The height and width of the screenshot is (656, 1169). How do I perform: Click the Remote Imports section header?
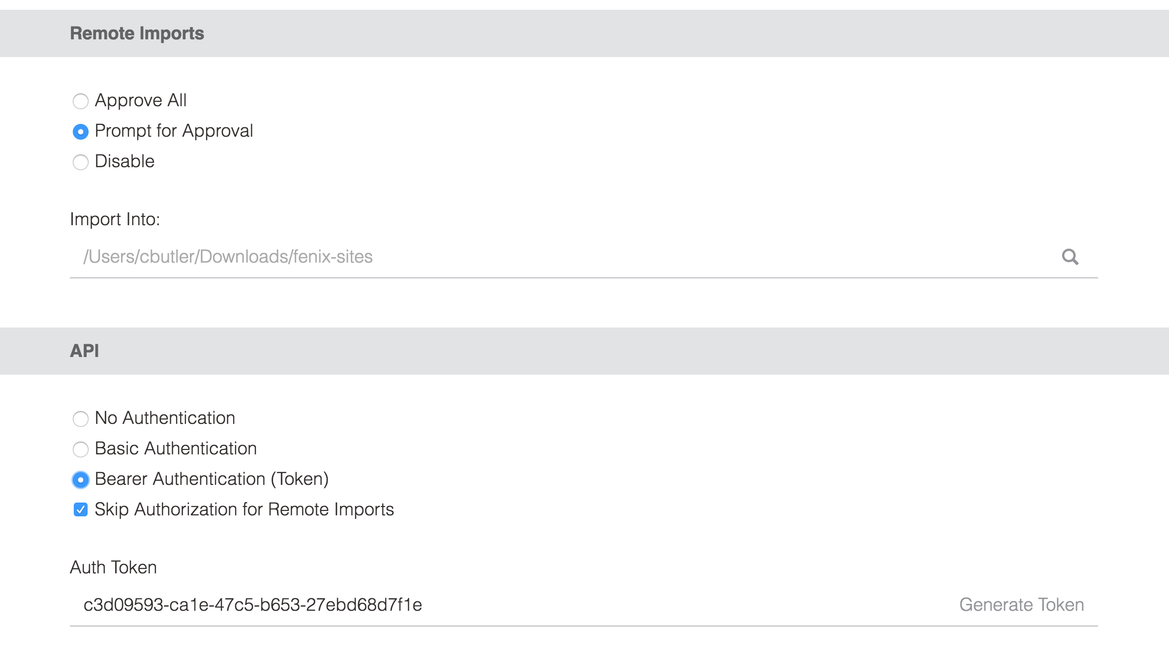point(138,33)
